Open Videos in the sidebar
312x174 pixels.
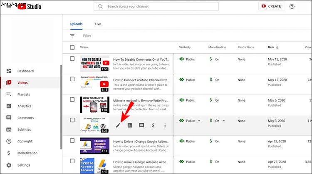(30, 82)
